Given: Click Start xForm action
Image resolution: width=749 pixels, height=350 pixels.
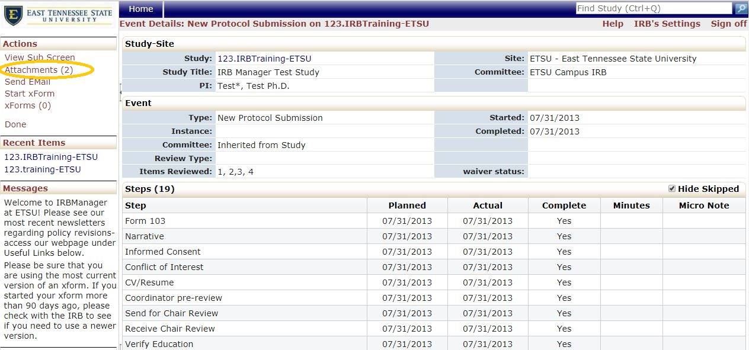Looking at the screenshot, I should (x=30, y=94).
